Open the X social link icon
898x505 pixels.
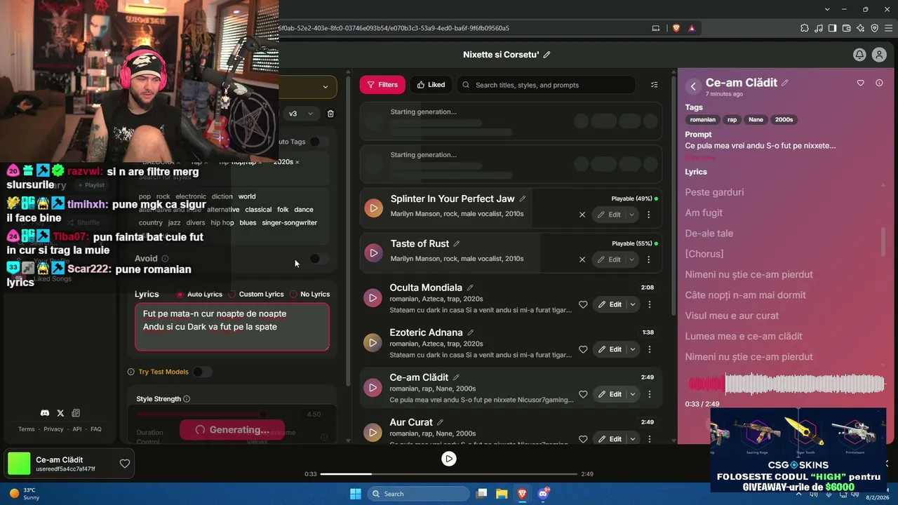60,413
